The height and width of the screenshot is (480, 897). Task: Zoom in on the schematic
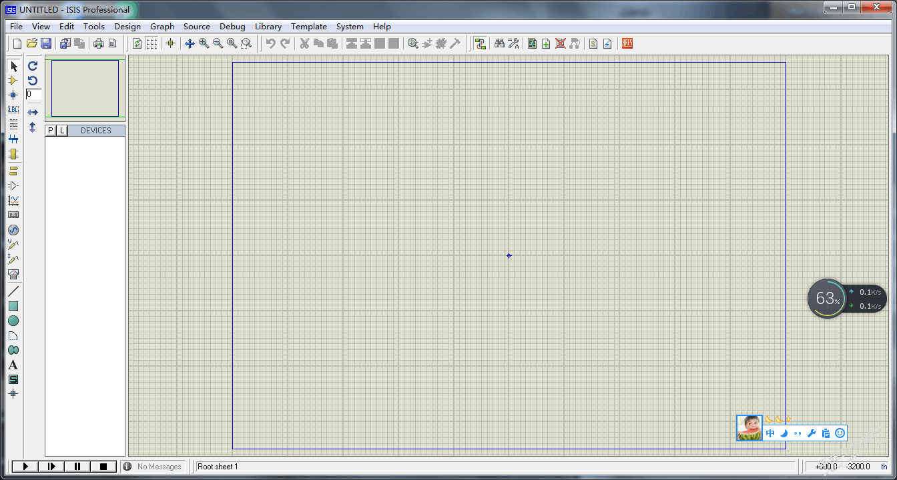point(204,43)
